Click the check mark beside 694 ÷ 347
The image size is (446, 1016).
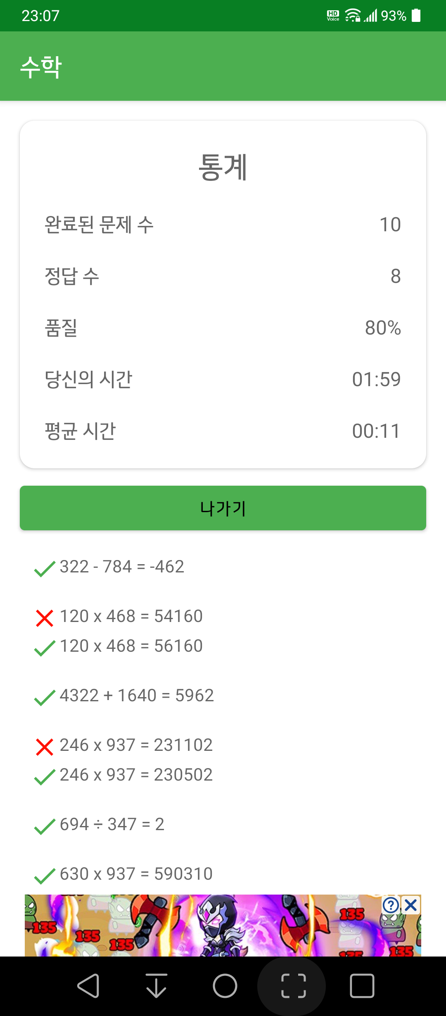coord(45,826)
